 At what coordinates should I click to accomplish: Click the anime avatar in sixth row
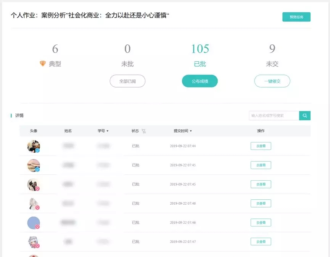point(34,242)
